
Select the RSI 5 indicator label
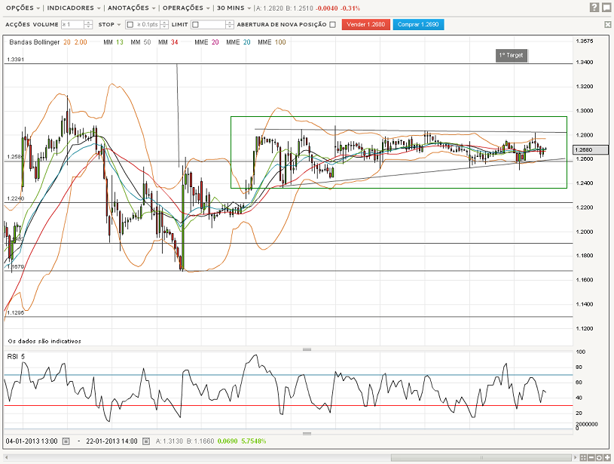pos(16,357)
